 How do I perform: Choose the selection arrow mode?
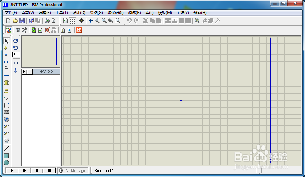[x=6, y=41]
